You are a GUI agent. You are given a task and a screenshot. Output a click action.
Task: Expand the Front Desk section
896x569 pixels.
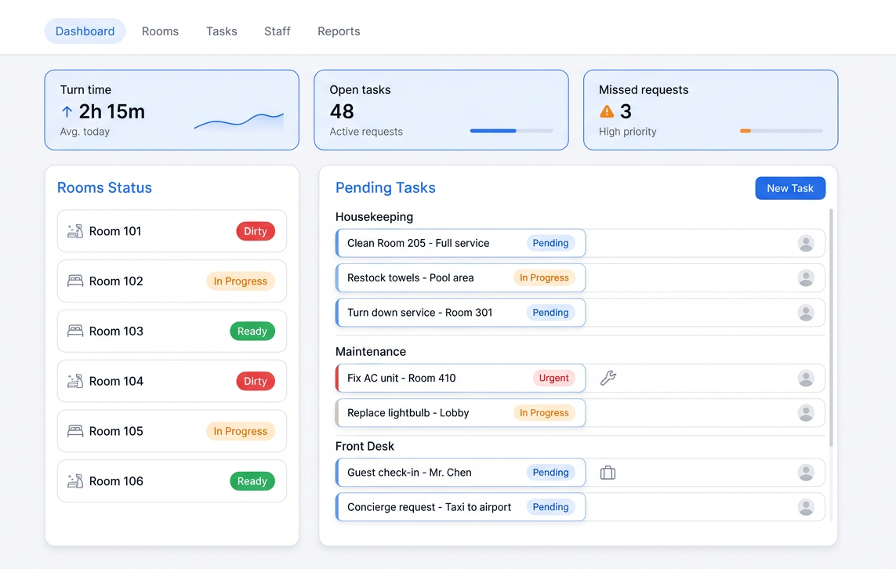pos(365,445)
